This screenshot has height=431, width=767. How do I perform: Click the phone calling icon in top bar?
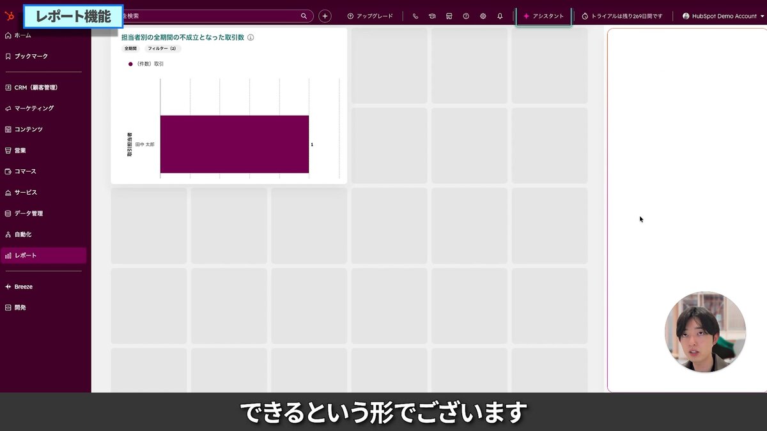(x=415, y=16)
